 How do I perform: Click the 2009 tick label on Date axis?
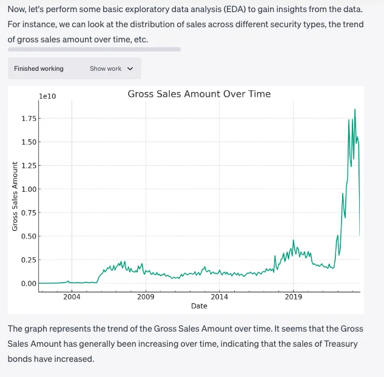146,297
